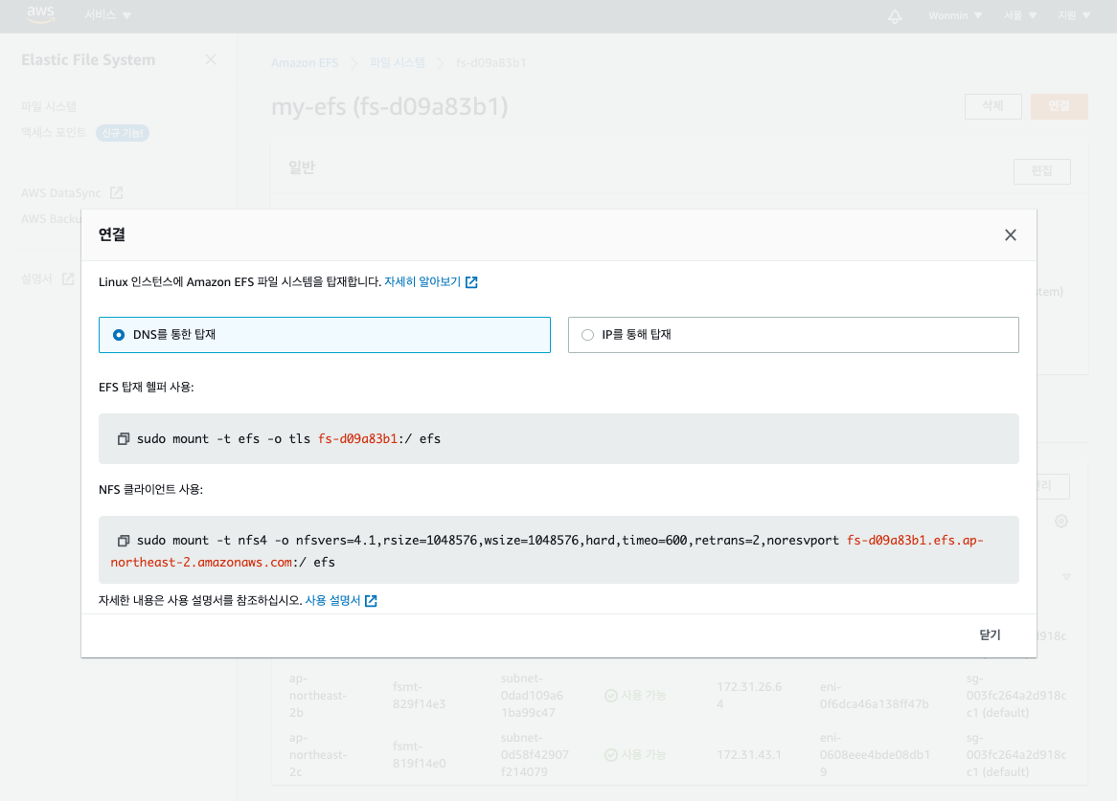Click the fsmt-819f14e0 mount target ID

click(x=419, y=755)
